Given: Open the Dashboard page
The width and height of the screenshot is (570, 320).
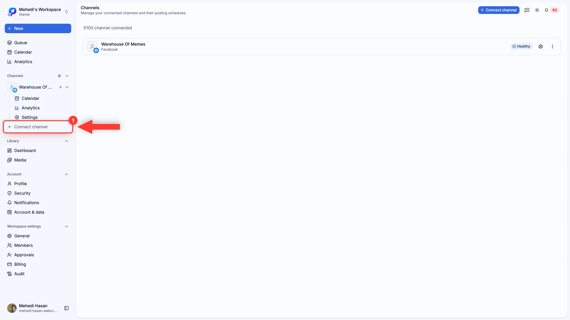Looking at the screenshot, I should [x=38, y=151].
